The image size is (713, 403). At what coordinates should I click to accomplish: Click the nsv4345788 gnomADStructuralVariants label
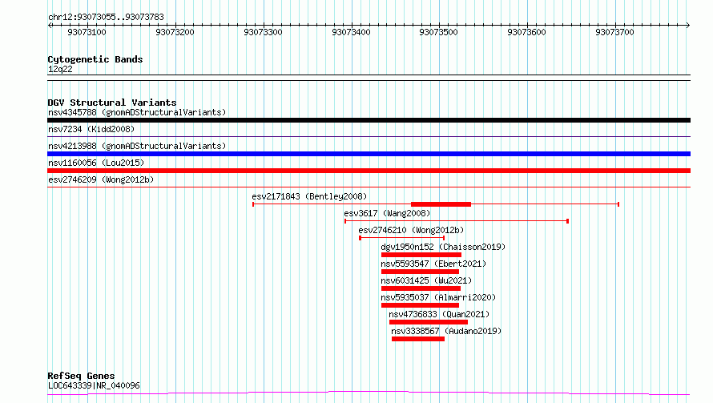click(137, 112)
